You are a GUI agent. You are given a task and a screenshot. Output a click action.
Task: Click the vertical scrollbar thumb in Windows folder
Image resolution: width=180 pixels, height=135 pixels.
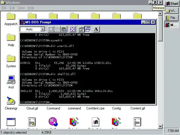pyautogui.click(x=160, y=28)
